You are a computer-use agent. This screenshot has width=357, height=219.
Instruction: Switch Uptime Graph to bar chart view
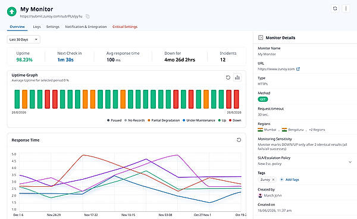click(x=237, y=77)
